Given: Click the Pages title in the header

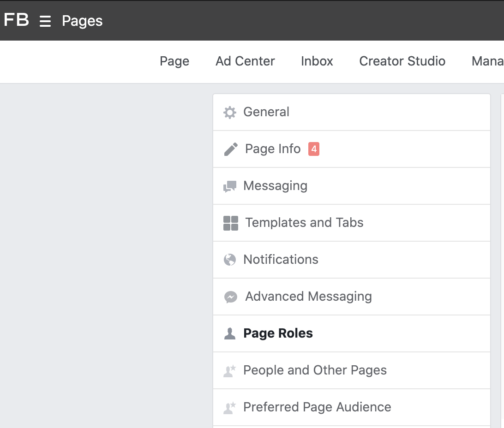Looking at the screenshot, I should tap(82, 21).
